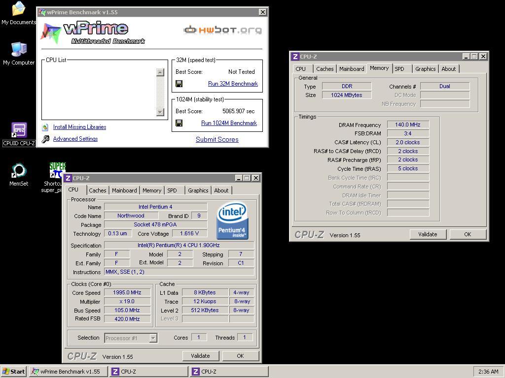Image resolution: width=505 pixels, height=378 pixels.
Task: Click OK in the CPU-Z CPU window
Action: click(x=240, y=356)
